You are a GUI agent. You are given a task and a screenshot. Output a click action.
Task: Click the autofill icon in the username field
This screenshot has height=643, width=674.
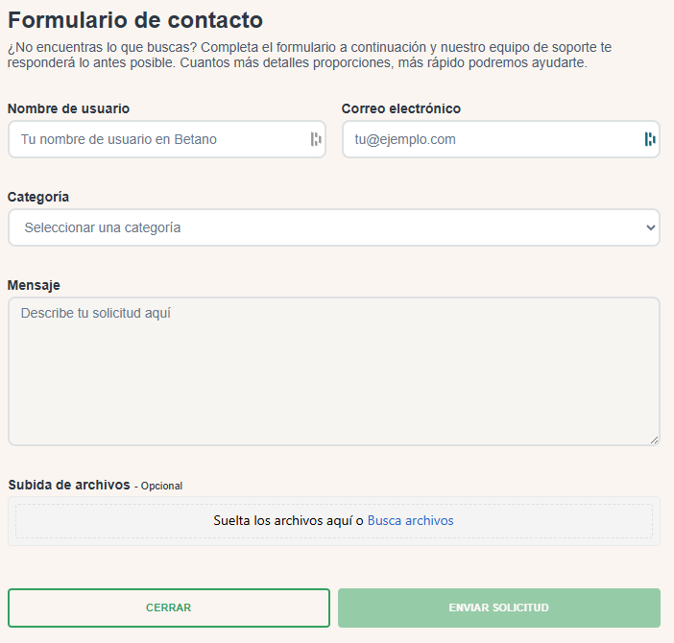(x=316, y=139)
